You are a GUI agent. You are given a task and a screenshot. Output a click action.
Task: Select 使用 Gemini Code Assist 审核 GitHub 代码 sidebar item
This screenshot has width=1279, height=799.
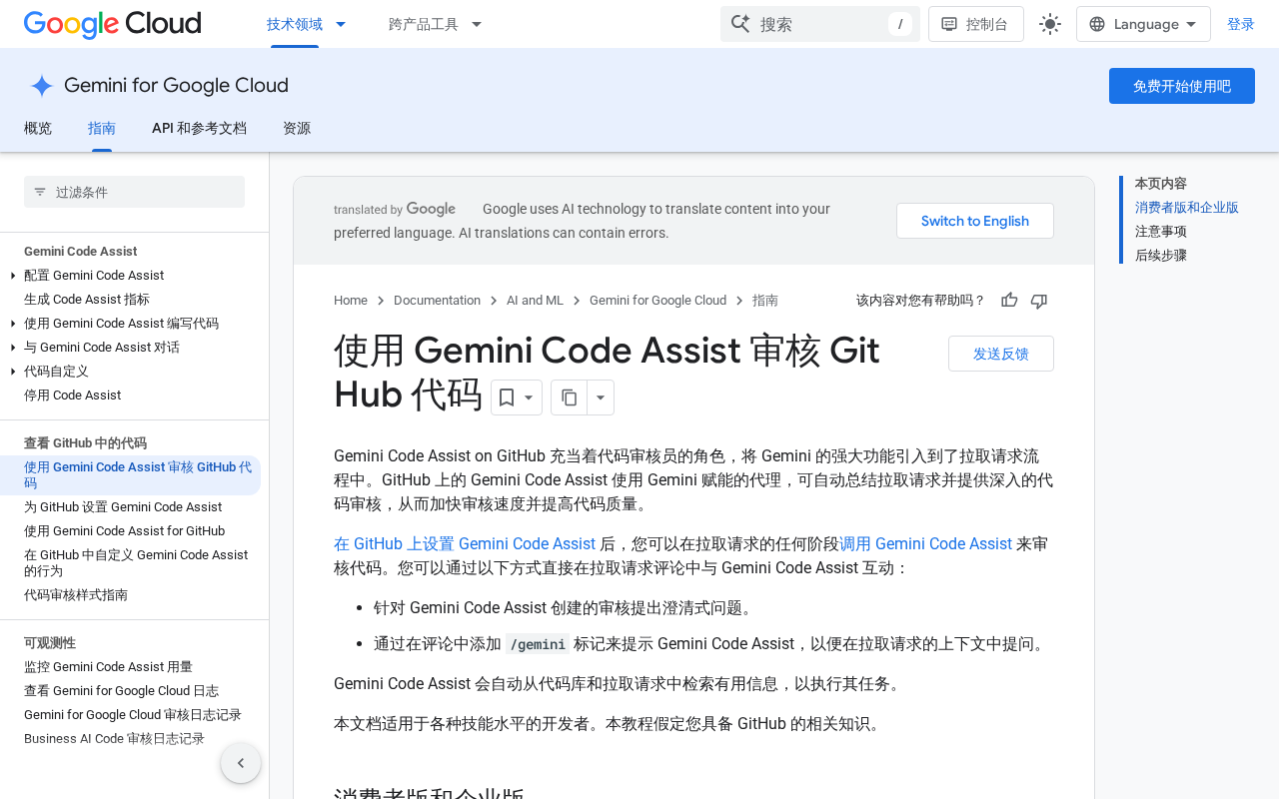click(130, 475)
